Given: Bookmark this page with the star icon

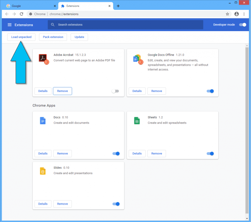Looking at the screenshot, I should (x=227, y=14).
